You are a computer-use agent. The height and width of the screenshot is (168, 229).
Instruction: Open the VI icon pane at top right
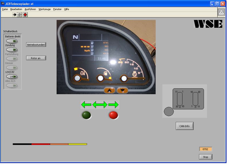coord(221,12)
